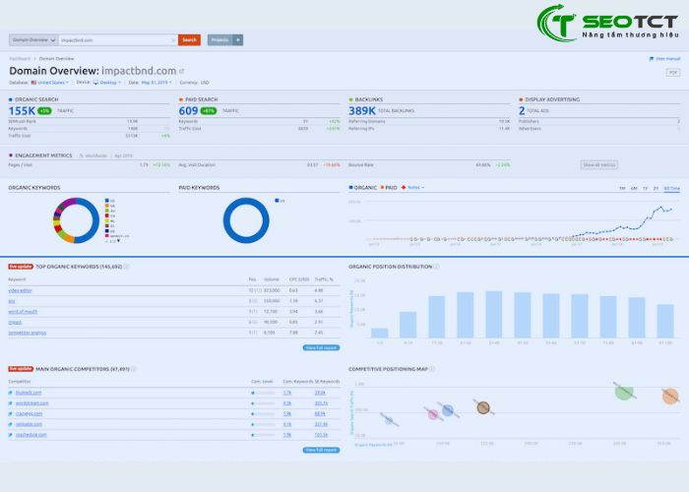Click the orange Search button
689x492 pixels.
click(189, 40)
